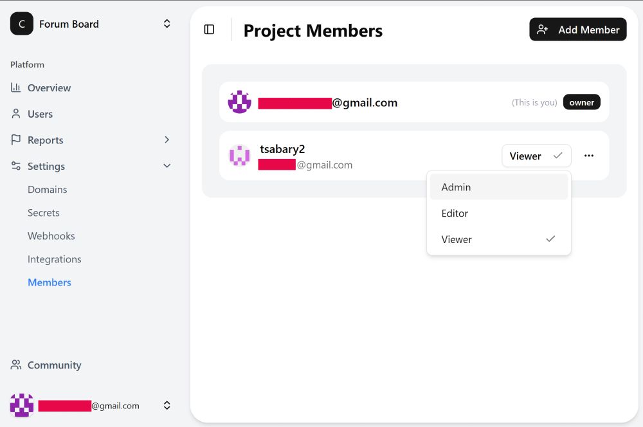Click the Community people icon
Viewport: 643px width, 427px height.
16,365
